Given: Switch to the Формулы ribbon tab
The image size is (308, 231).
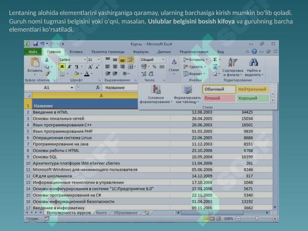Looking at the screenshot, I should pyautogui.click(x=141, y=52).
